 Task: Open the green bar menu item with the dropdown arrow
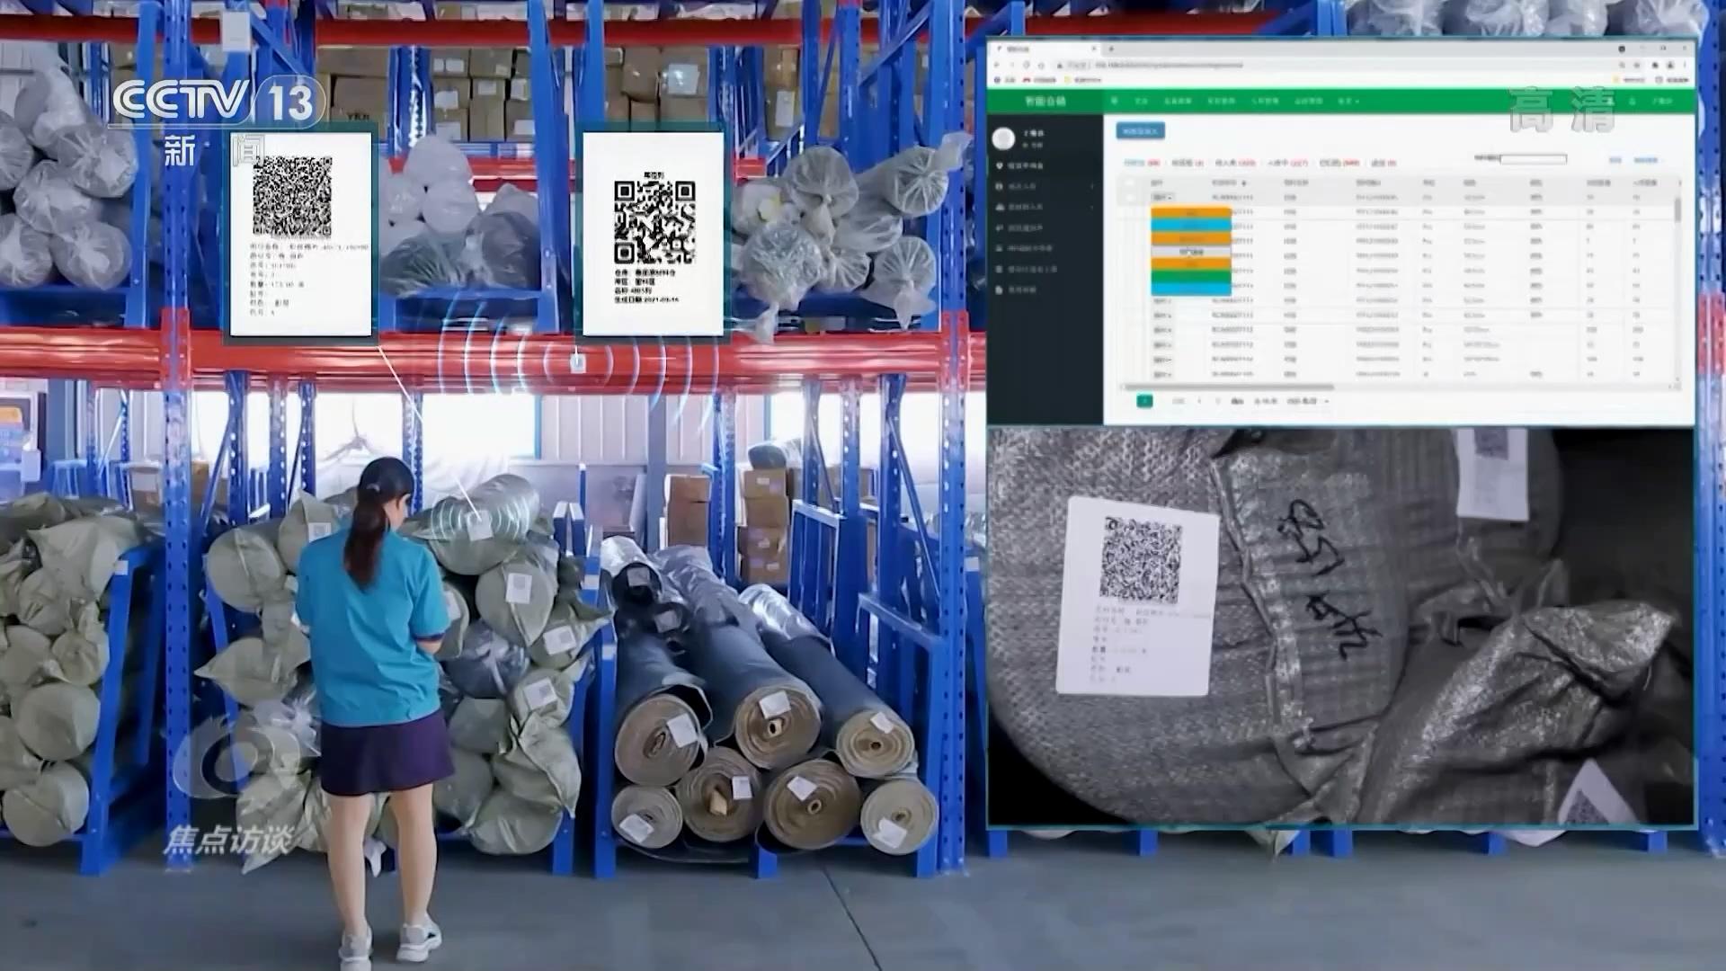pos(1348,101)
